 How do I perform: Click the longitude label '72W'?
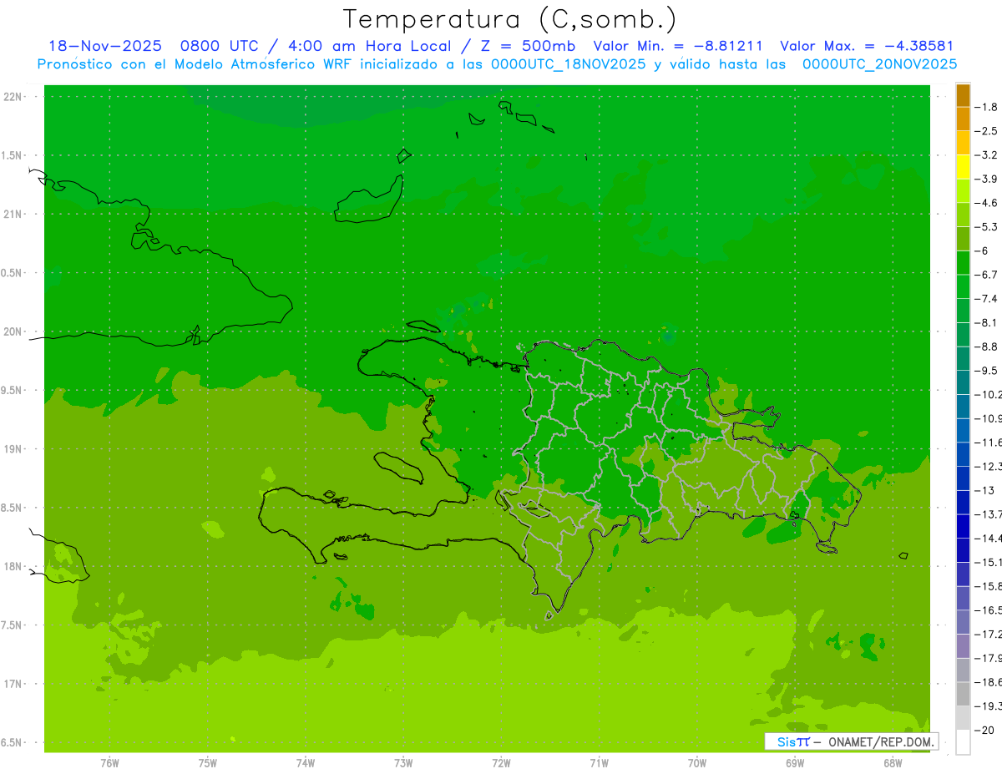501,763
